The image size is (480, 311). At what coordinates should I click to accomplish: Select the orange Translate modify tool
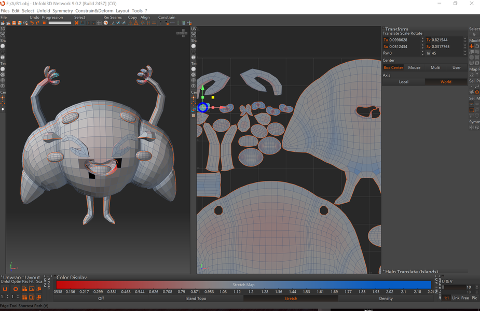click(471, 46)
